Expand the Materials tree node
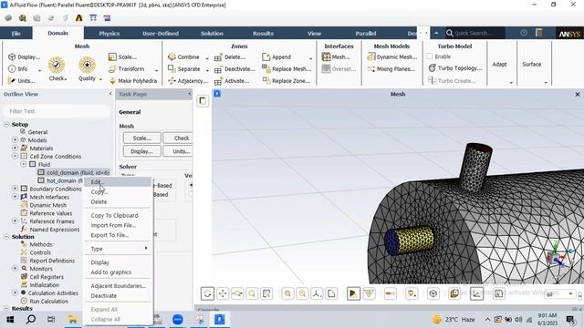The image size is (584, 328). click(x=15, y=148)
